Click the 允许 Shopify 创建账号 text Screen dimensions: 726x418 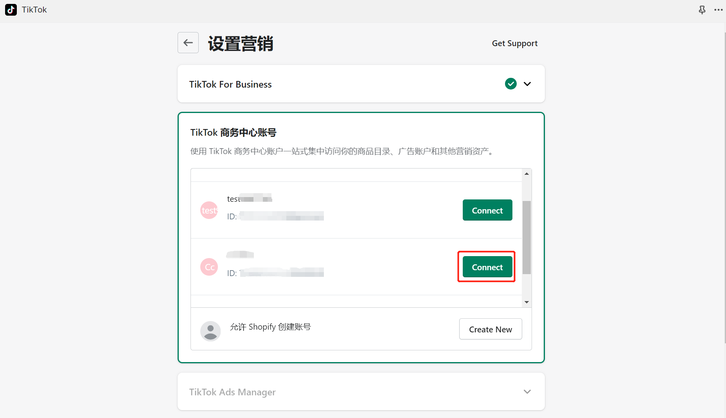point(270,327)
